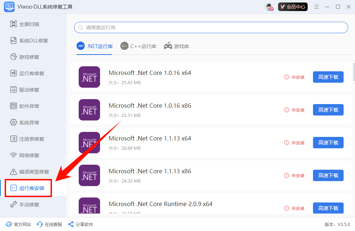This screenshot has width=355, height=231.
Task: Select 系统DLL修复 in the sidebar
Action: [x=33, y=41]
